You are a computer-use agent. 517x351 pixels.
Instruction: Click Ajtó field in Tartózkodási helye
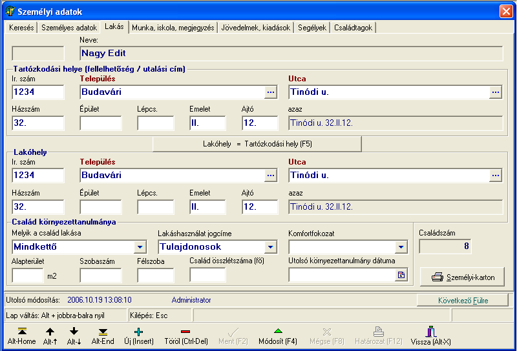click(x=260, y=123)
